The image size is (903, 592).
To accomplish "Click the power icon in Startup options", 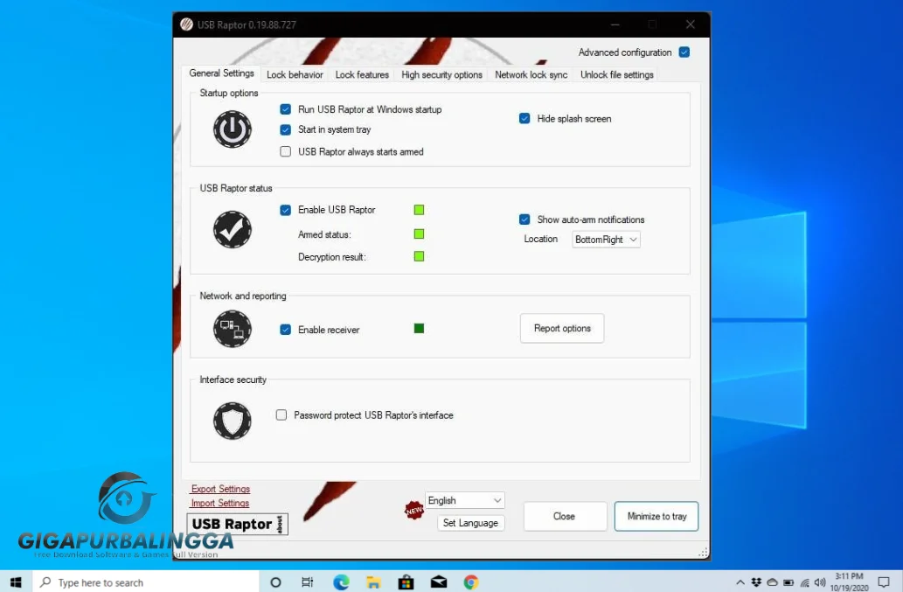I will coord(232,129).
